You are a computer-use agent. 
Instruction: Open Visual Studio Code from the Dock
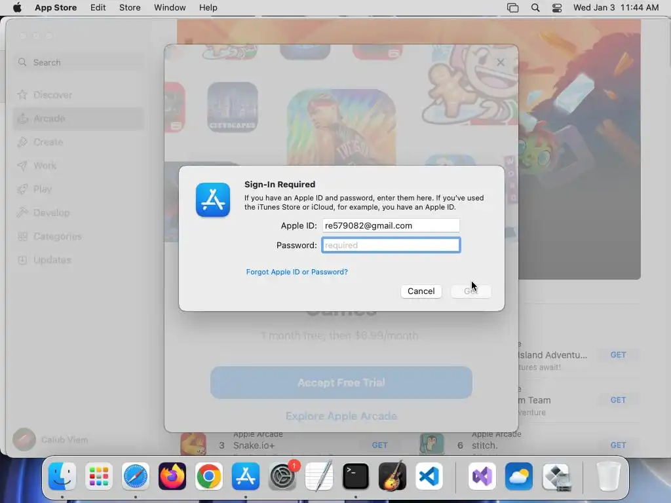429,476
